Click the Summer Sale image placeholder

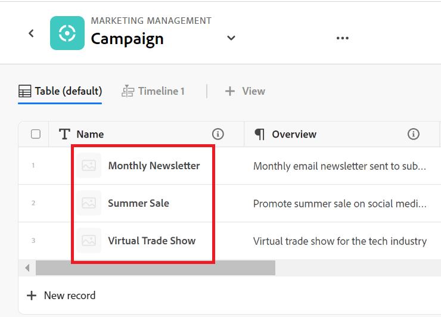pyautogui.click(x=89, y=203)
